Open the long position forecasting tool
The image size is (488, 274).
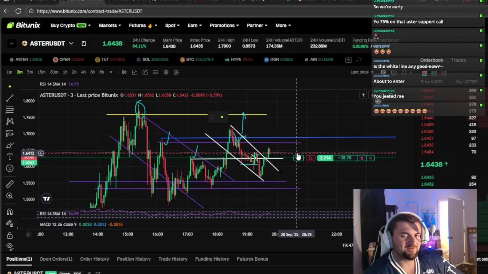pos(10,133)
